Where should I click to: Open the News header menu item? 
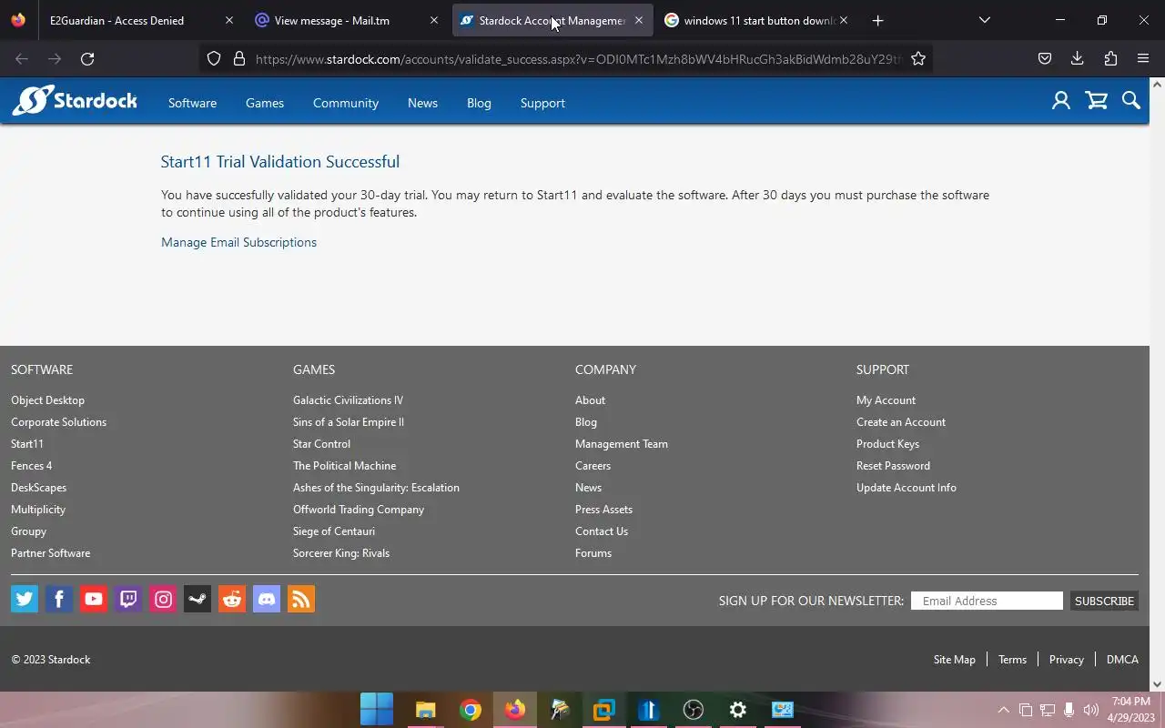(x=422, y=103)
